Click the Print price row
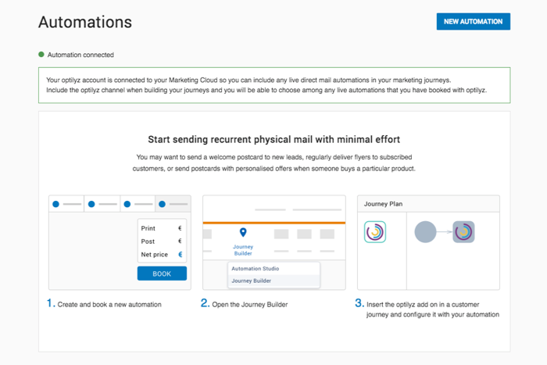The image size is (547, 365). [162, 228]
